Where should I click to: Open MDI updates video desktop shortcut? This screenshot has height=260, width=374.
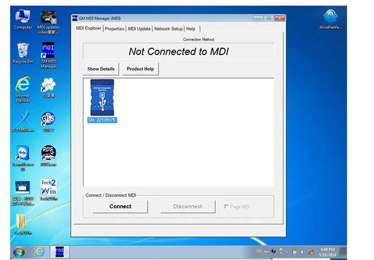click(48, 22)
